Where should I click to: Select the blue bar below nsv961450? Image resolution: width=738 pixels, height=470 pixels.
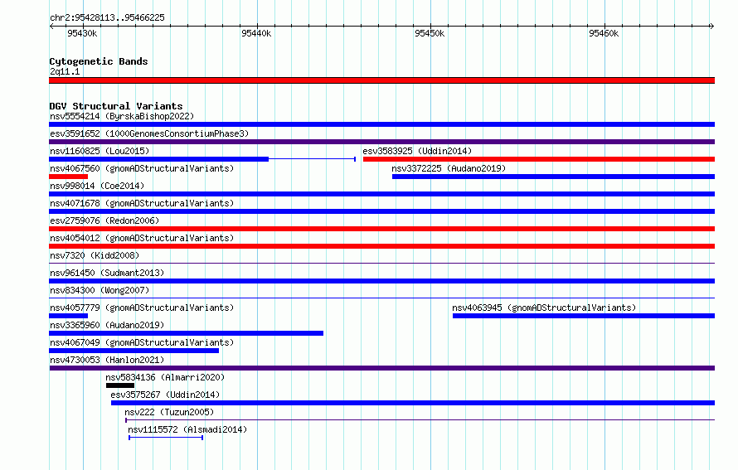(x=381, y=281)
